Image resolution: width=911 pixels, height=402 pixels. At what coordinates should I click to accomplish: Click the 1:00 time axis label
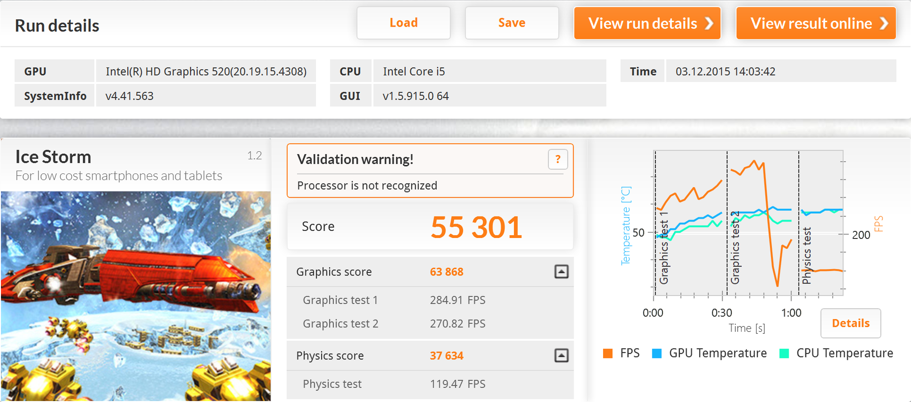point(791,313)
